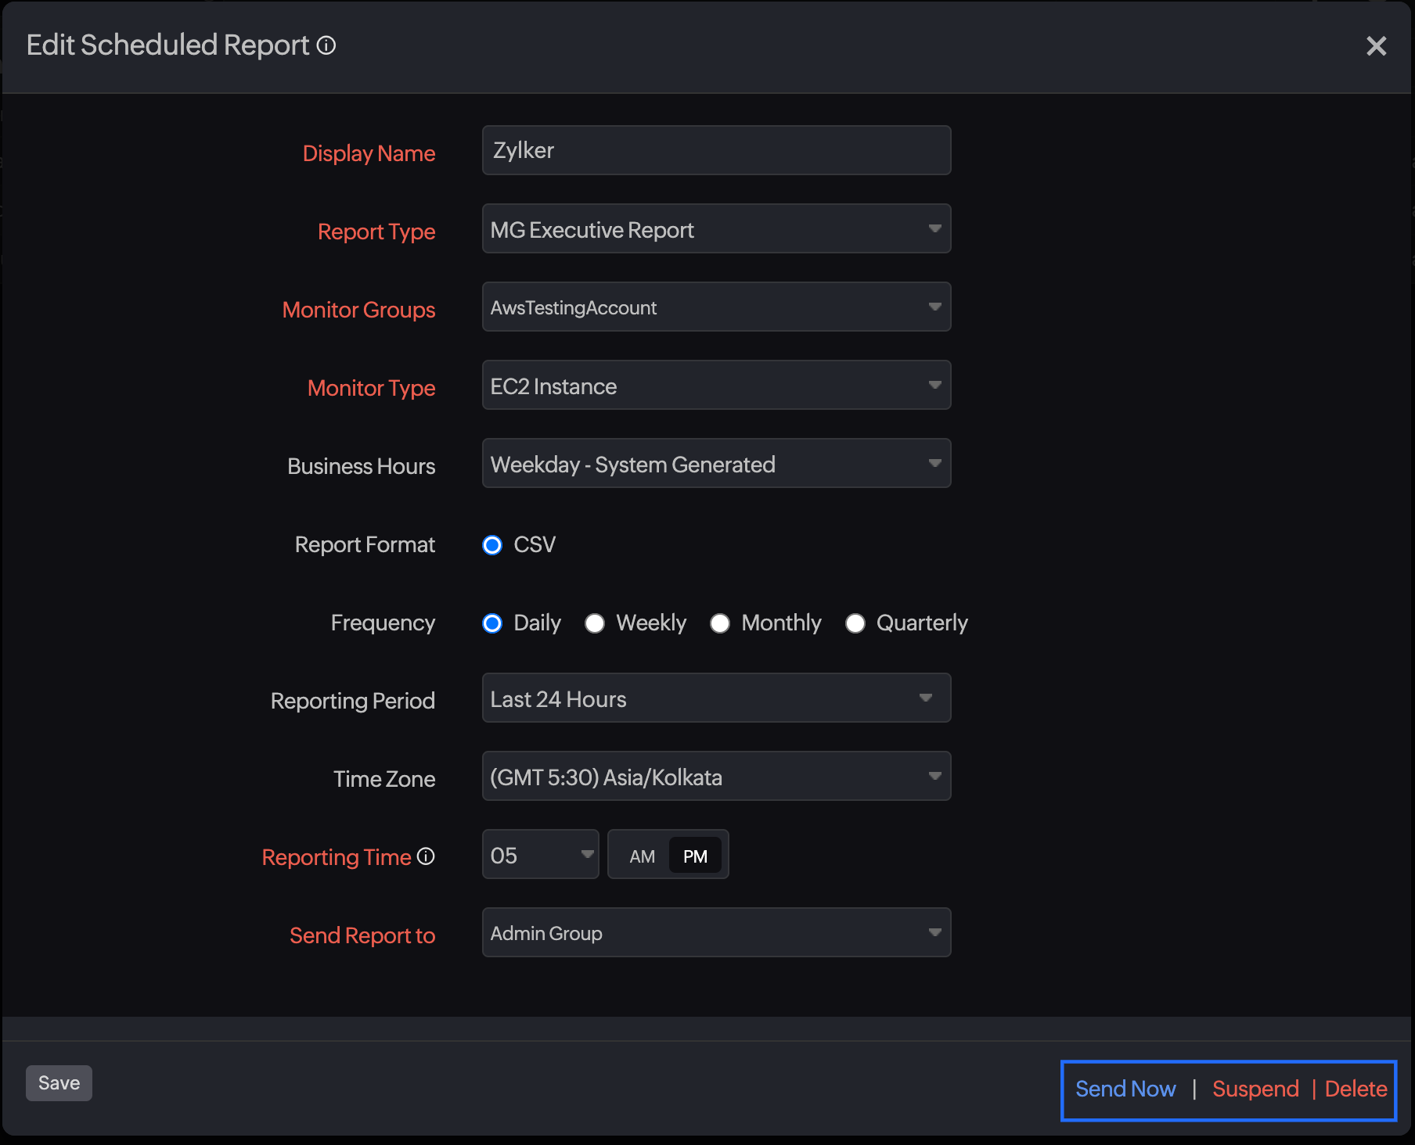Screen dimensions: 1415x1145
Task: Pick the Quarterly frequency option
Action: [x=855, y=623]
